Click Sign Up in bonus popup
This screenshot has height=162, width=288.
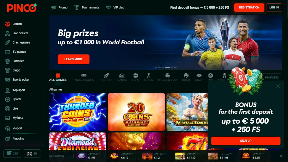coord(246,141)
